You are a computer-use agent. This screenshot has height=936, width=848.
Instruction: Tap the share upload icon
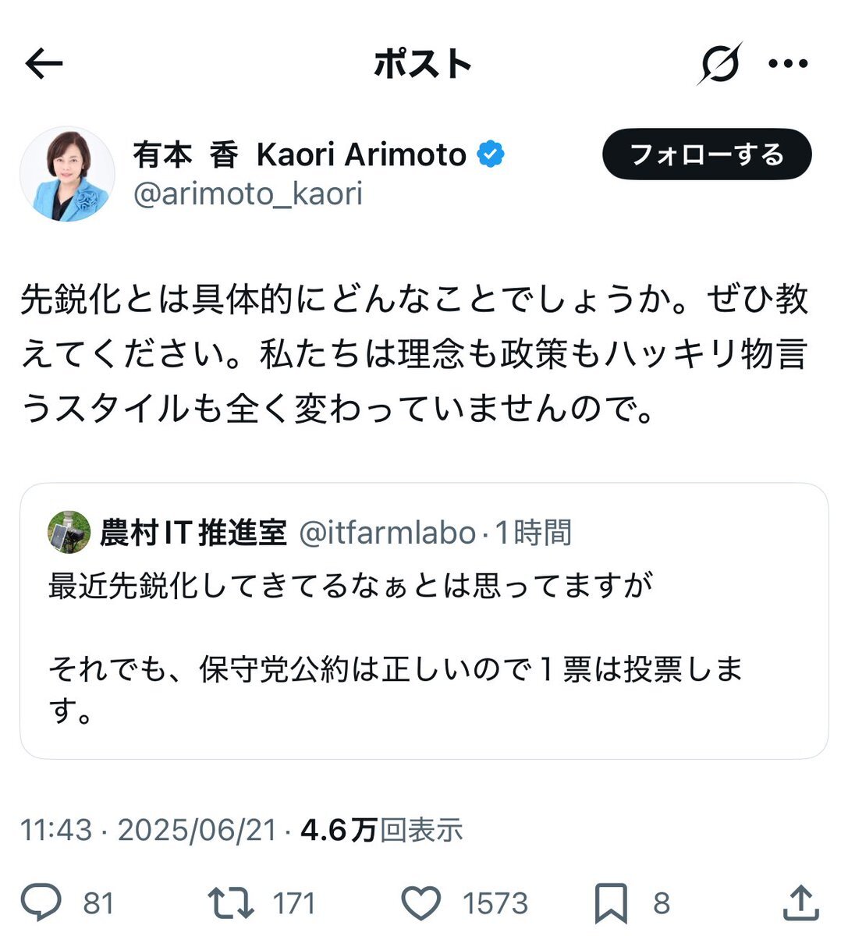800,902
